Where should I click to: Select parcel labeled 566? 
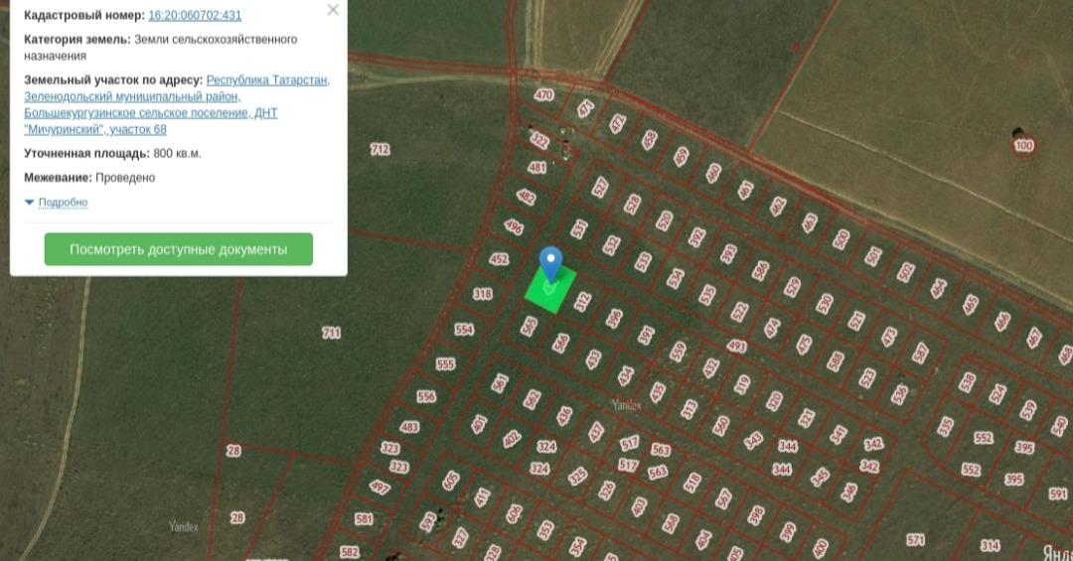tap(561, 343)
